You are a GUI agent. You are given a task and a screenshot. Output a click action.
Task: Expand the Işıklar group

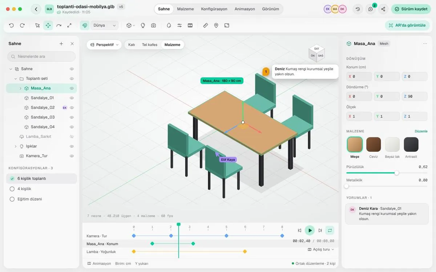pyautogui.click(x=15, y=146)
